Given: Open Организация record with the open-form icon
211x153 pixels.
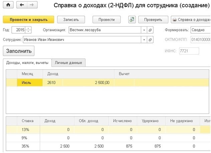Looking at the screenshot, I should coord(150,30).
